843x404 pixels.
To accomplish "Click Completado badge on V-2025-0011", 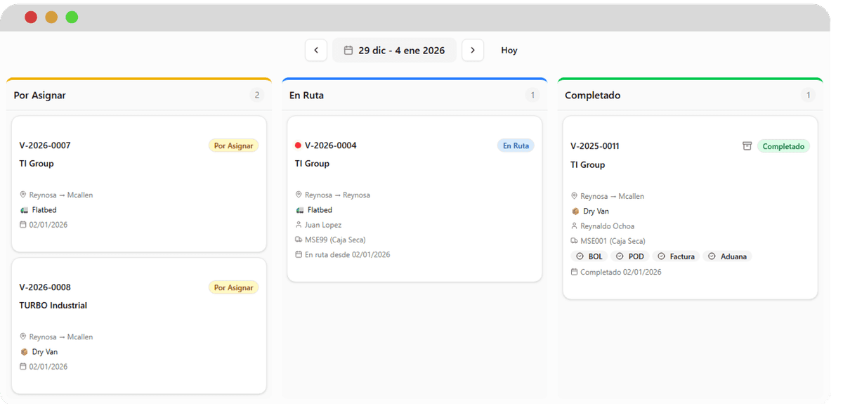I will click(783, 146).
